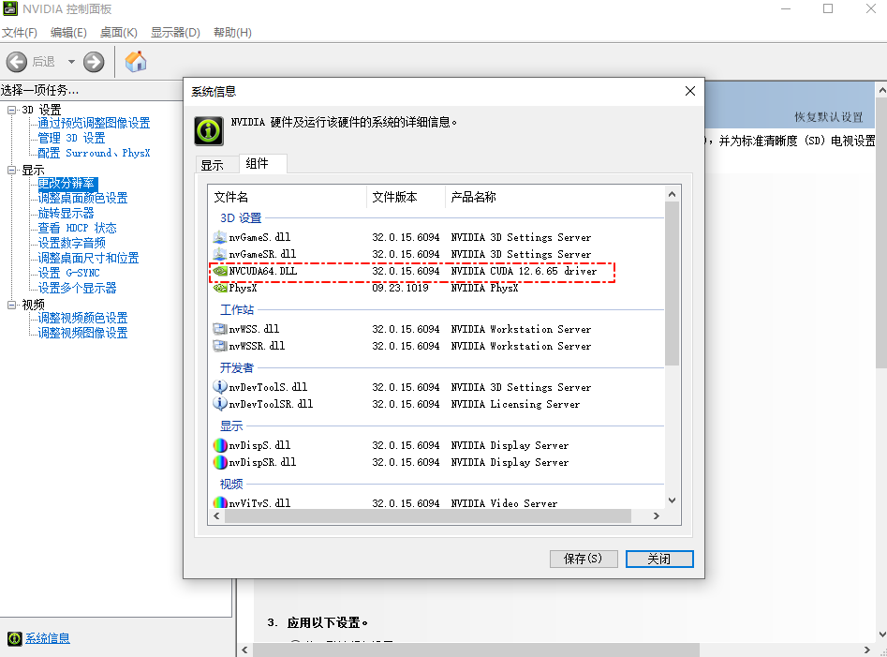Collapse the 显示 tree node

pyautogui.click(x=11, y=170)
